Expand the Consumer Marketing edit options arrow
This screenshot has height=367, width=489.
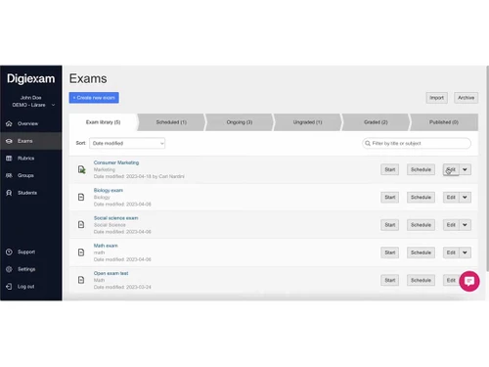(465, 169)
